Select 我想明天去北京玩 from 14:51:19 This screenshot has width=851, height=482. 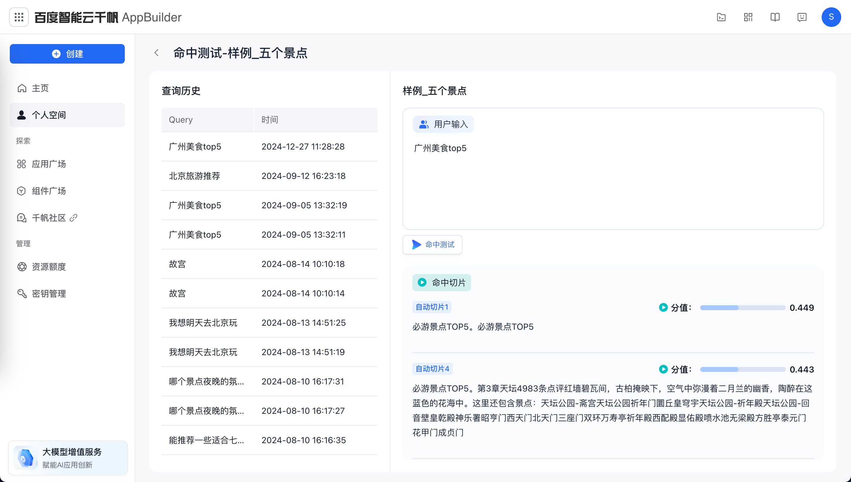[x=269, y=352]
